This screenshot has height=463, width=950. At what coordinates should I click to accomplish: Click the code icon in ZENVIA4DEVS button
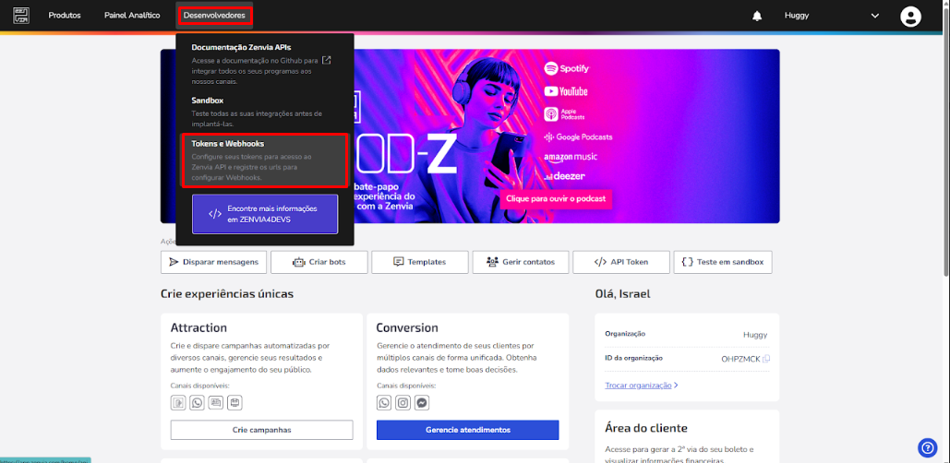[215, 214]
